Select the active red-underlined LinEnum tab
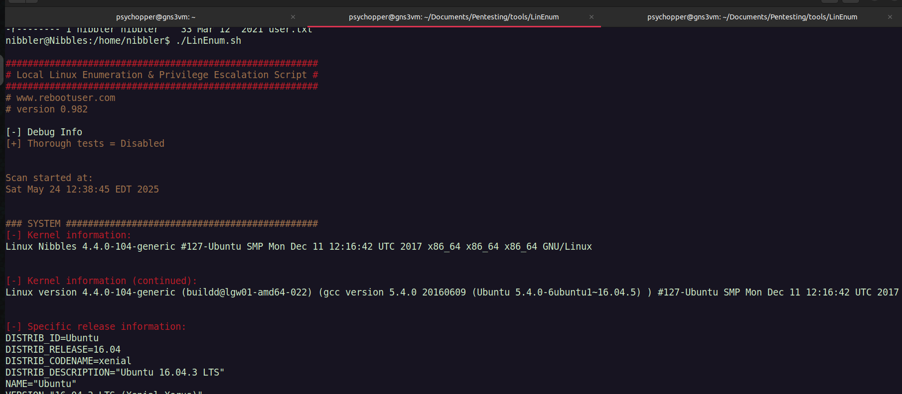The width and height of the screenshot is (902, 394). pos(453,17)
